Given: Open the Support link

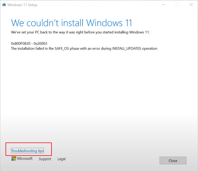Looking at the screenshot, I should [x=45, y=159].
